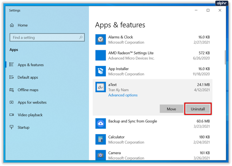Click the Apps for websites icon

point(12,102)
